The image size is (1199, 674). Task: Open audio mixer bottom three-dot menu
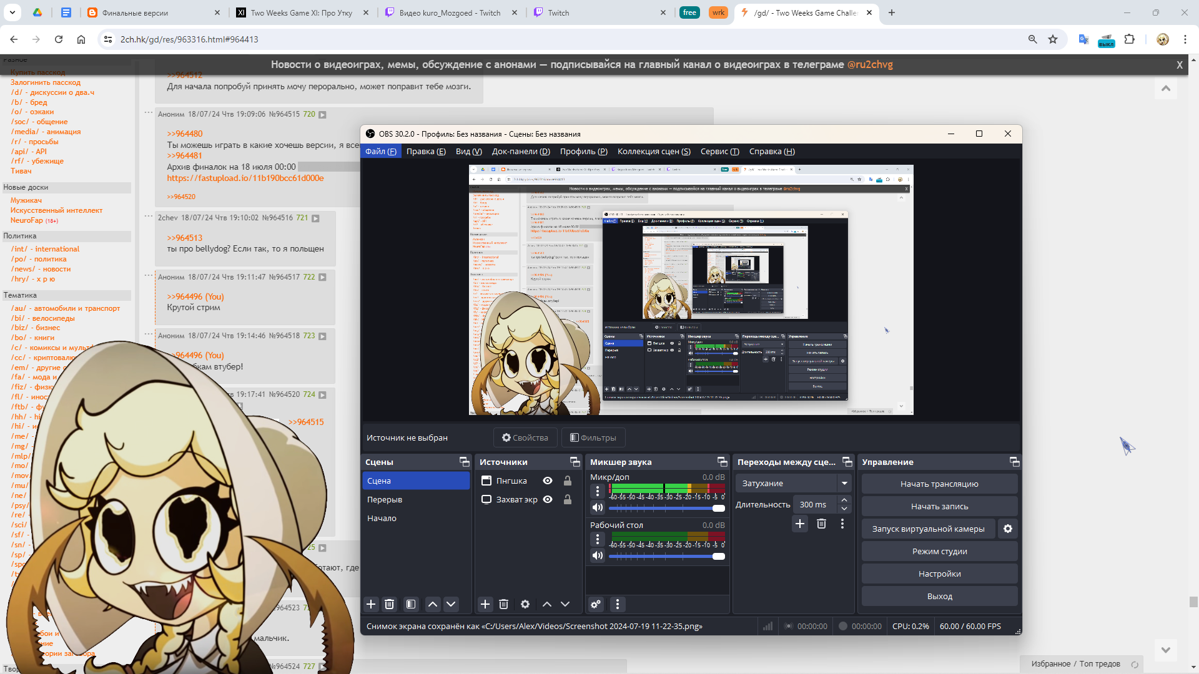(618, 604)
